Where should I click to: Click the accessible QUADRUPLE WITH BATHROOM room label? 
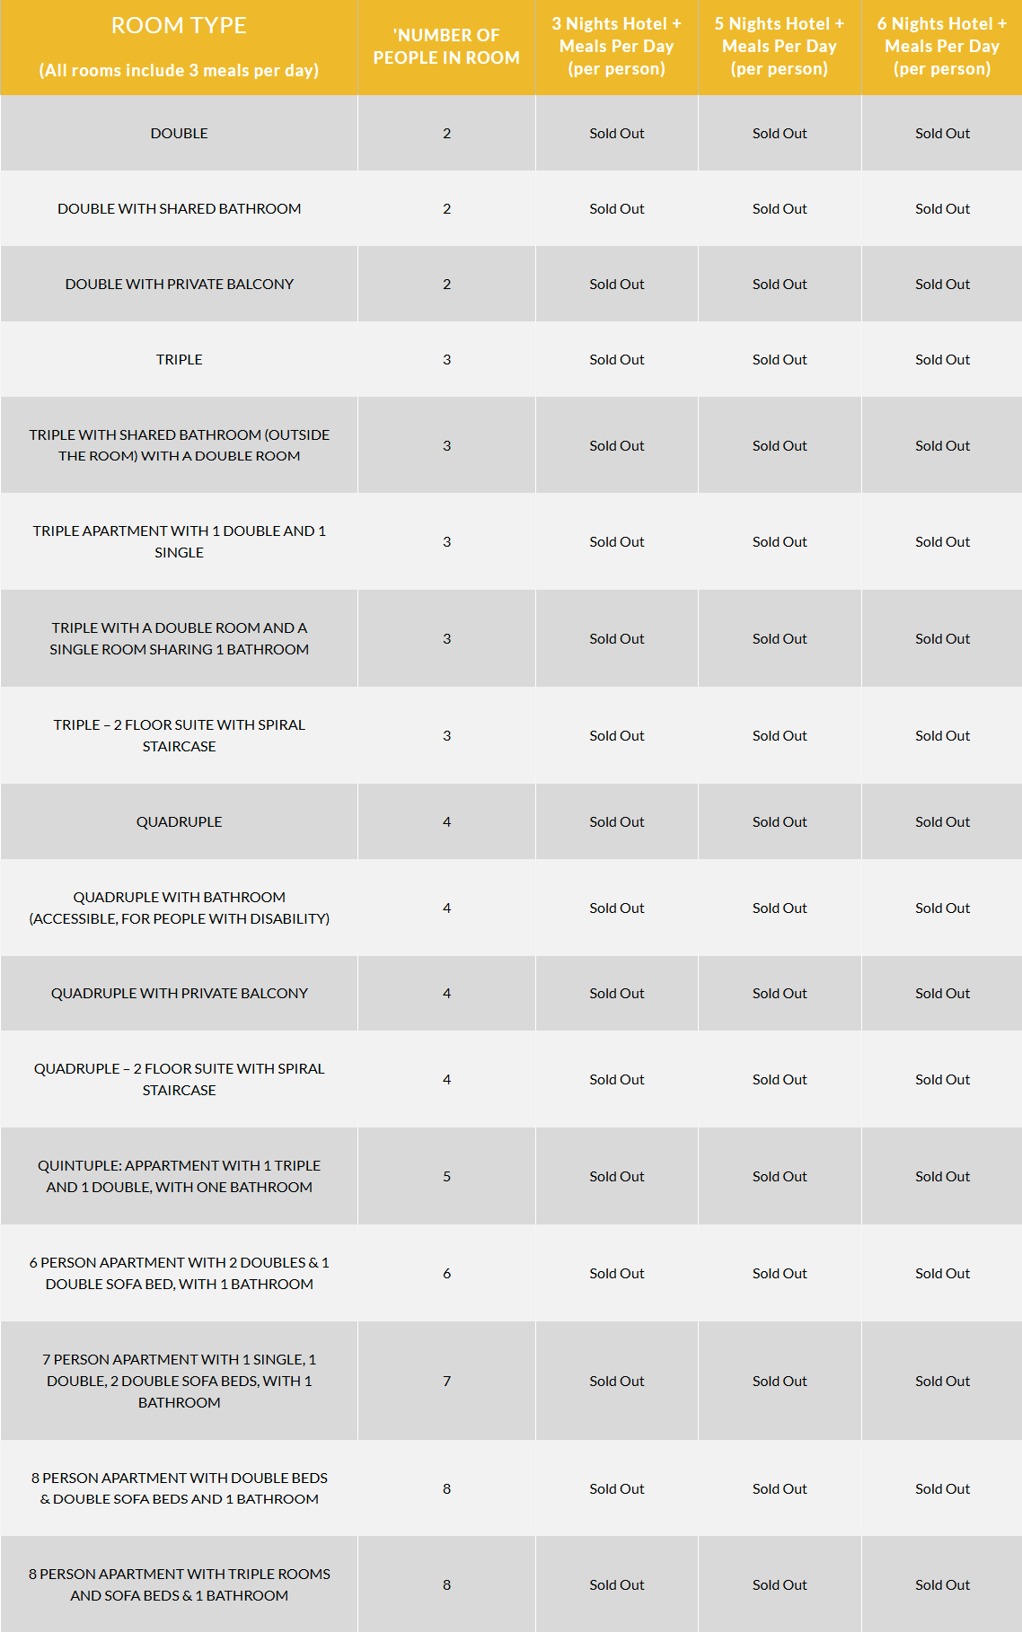tap(179, 908)
